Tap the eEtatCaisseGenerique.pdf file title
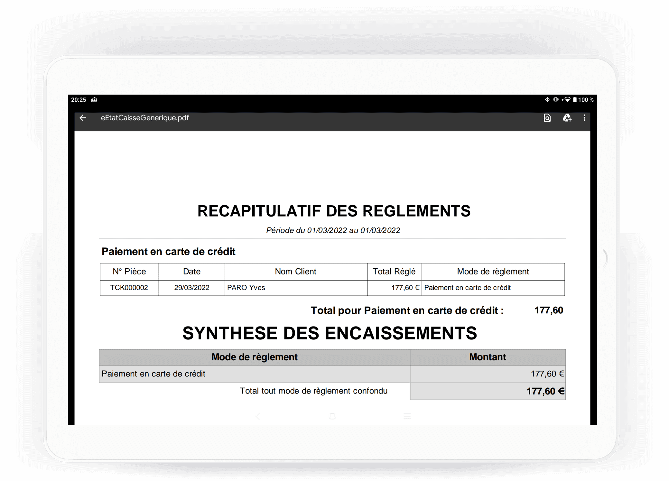This screenshot has width=669, height=481. (x=145, y=118)
